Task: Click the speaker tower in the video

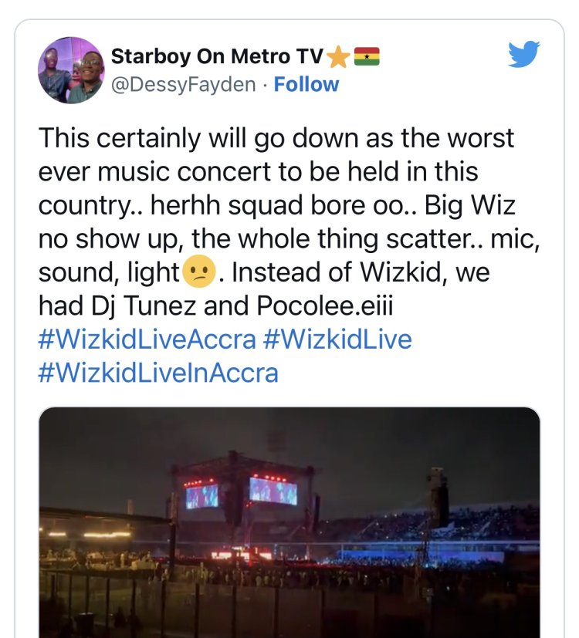Action: pyautogui.click(x=437, y=498)
